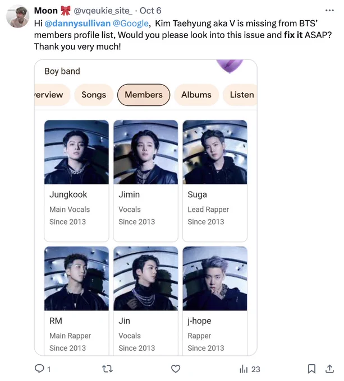Open the @dannysullivan mention link

click(77, 24)
